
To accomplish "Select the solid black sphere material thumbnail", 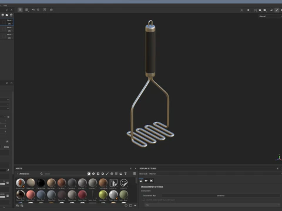I will click(41, 183).
